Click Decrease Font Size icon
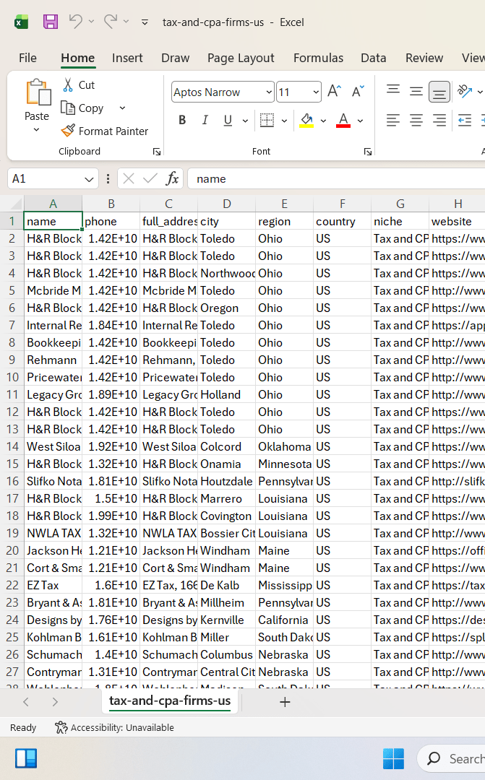485x780 pixels. point(358,92)
